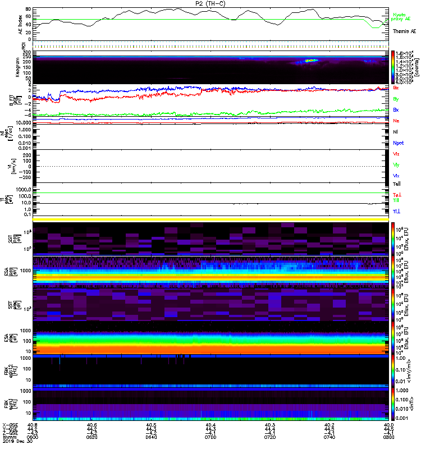Click the "40.0" X-GSE position value

[388, 425]
